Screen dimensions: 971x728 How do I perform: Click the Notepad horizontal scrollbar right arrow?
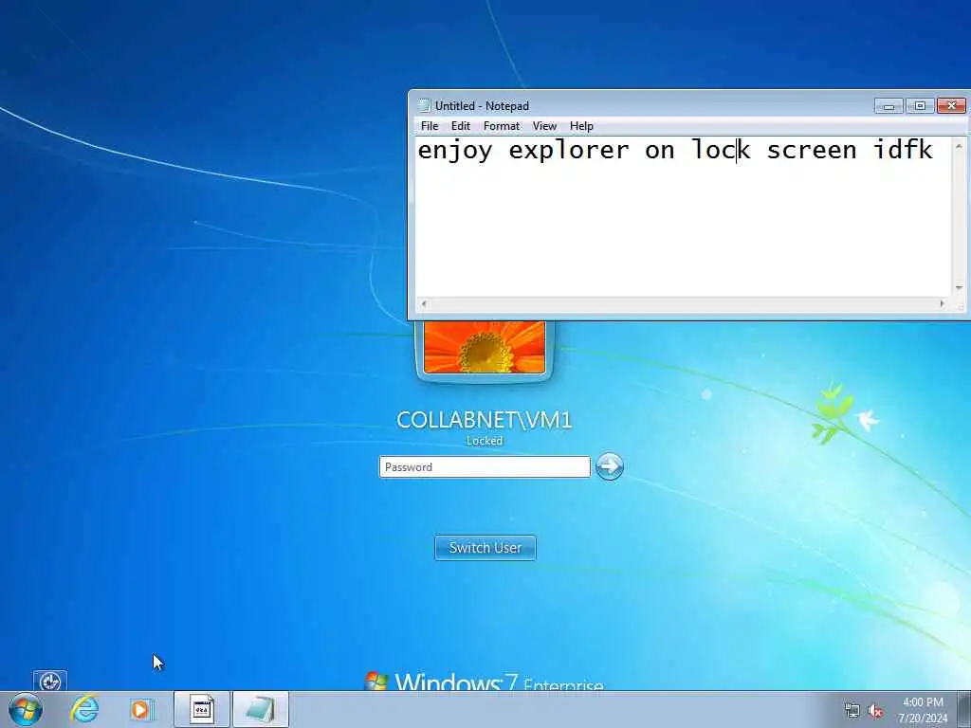point(942,303)
